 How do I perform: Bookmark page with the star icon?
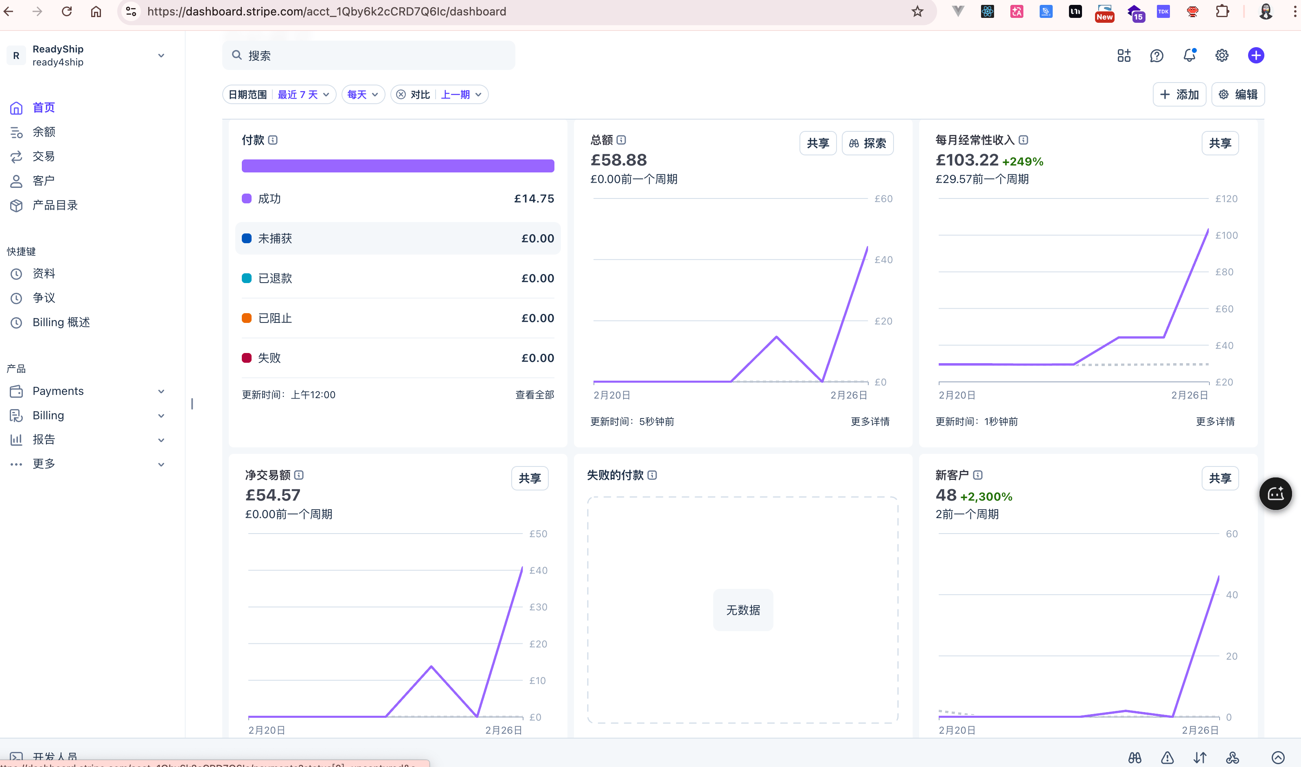(x=917, y=11)
